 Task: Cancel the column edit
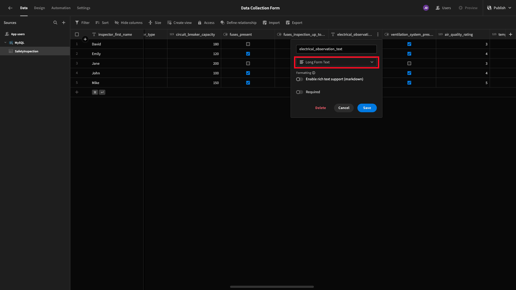[x=344, y=108]
